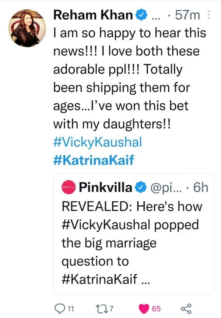
Task: Click the #VickyKaushal hashtag in Reham's tweet
Action: tap(97, 143)
